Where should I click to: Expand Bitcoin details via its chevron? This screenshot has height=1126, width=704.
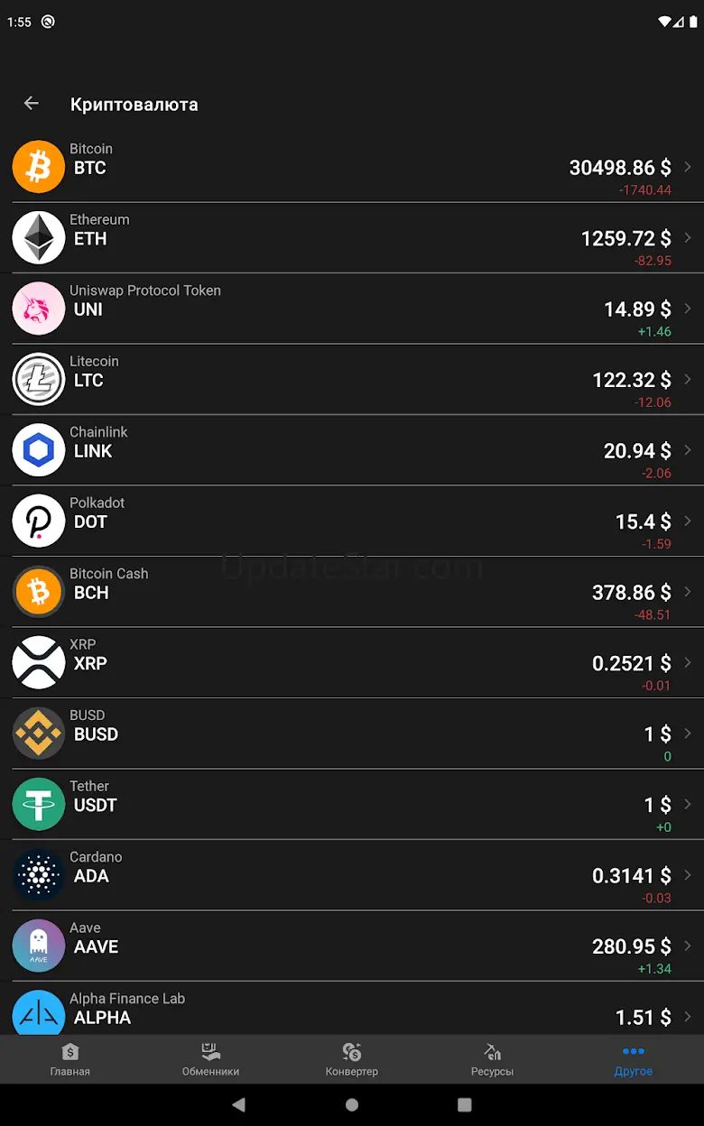coord(688,167)
